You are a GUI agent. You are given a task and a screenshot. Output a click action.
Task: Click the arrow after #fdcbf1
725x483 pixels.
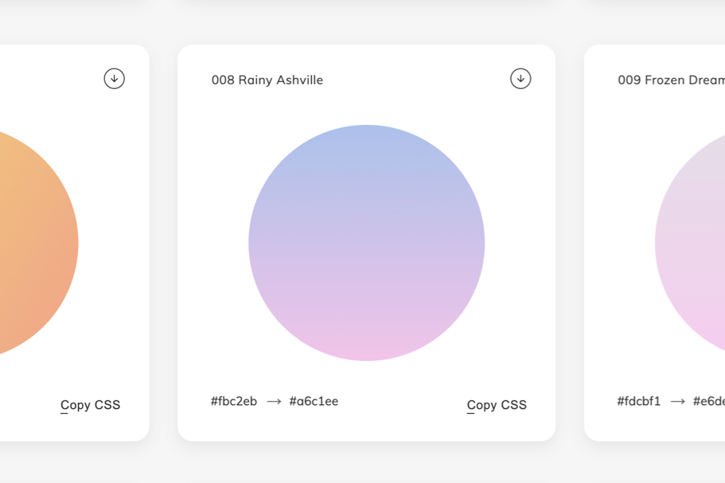(678, 402)
